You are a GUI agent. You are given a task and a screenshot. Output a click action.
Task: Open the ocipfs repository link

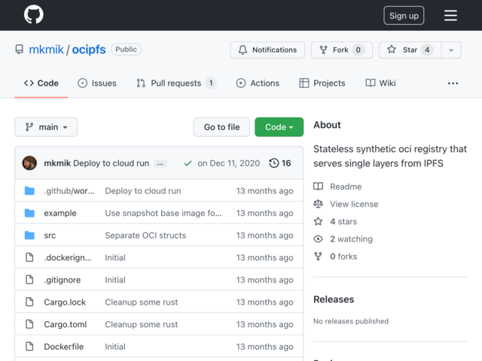[x=89, y=50]
